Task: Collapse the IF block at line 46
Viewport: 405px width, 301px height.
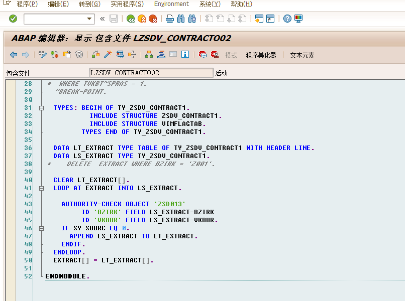Action: 42,228
